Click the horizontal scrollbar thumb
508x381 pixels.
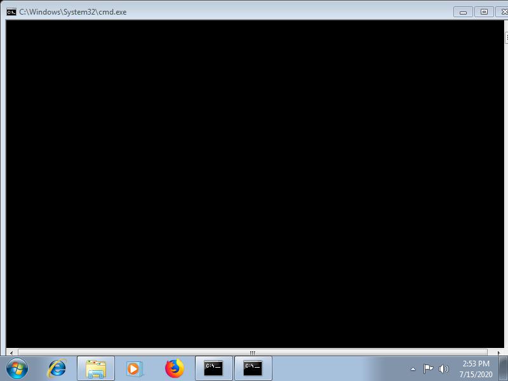point(252,352)
